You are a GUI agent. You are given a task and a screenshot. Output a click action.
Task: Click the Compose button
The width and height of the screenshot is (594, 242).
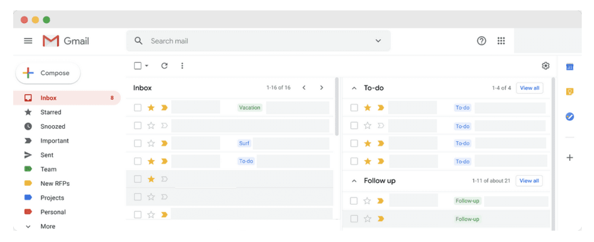(48, 73)
